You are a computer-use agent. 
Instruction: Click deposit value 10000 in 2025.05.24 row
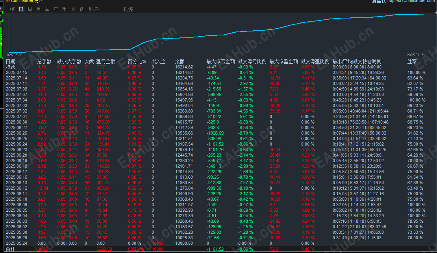pos(157,243)
